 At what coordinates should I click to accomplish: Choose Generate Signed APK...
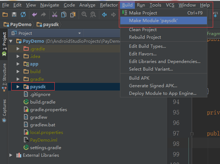pyautogui.click(x=163, y=86)
